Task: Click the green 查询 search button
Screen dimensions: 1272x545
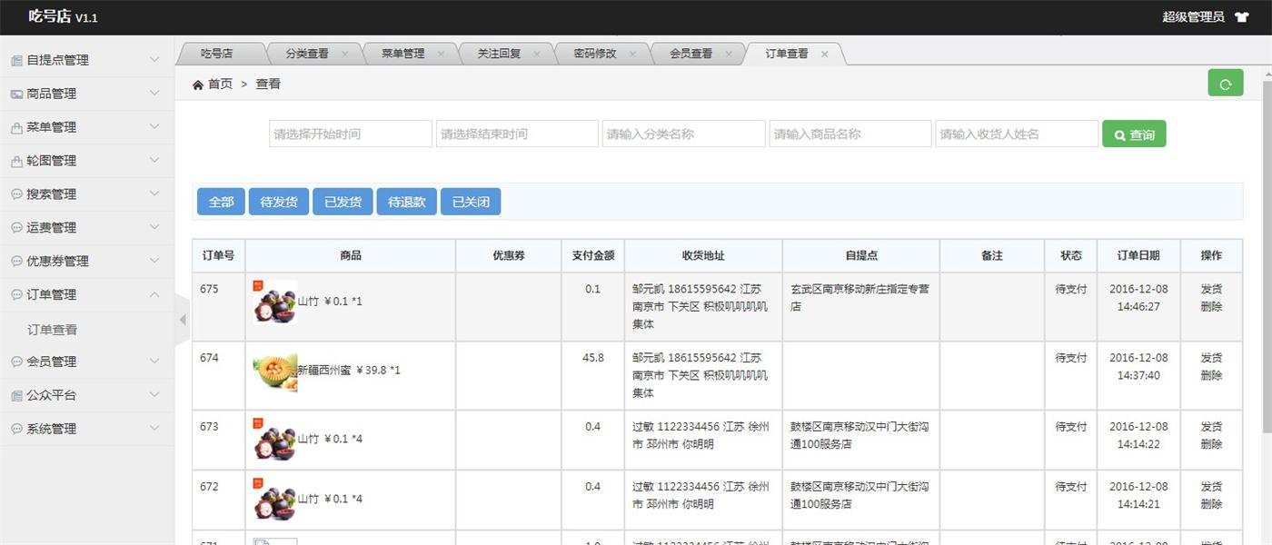Action: 1133,134
